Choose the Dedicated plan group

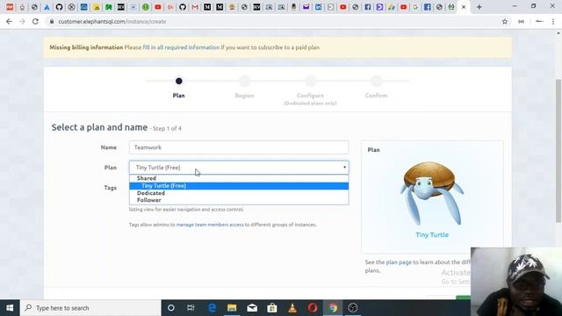[151, 193]
